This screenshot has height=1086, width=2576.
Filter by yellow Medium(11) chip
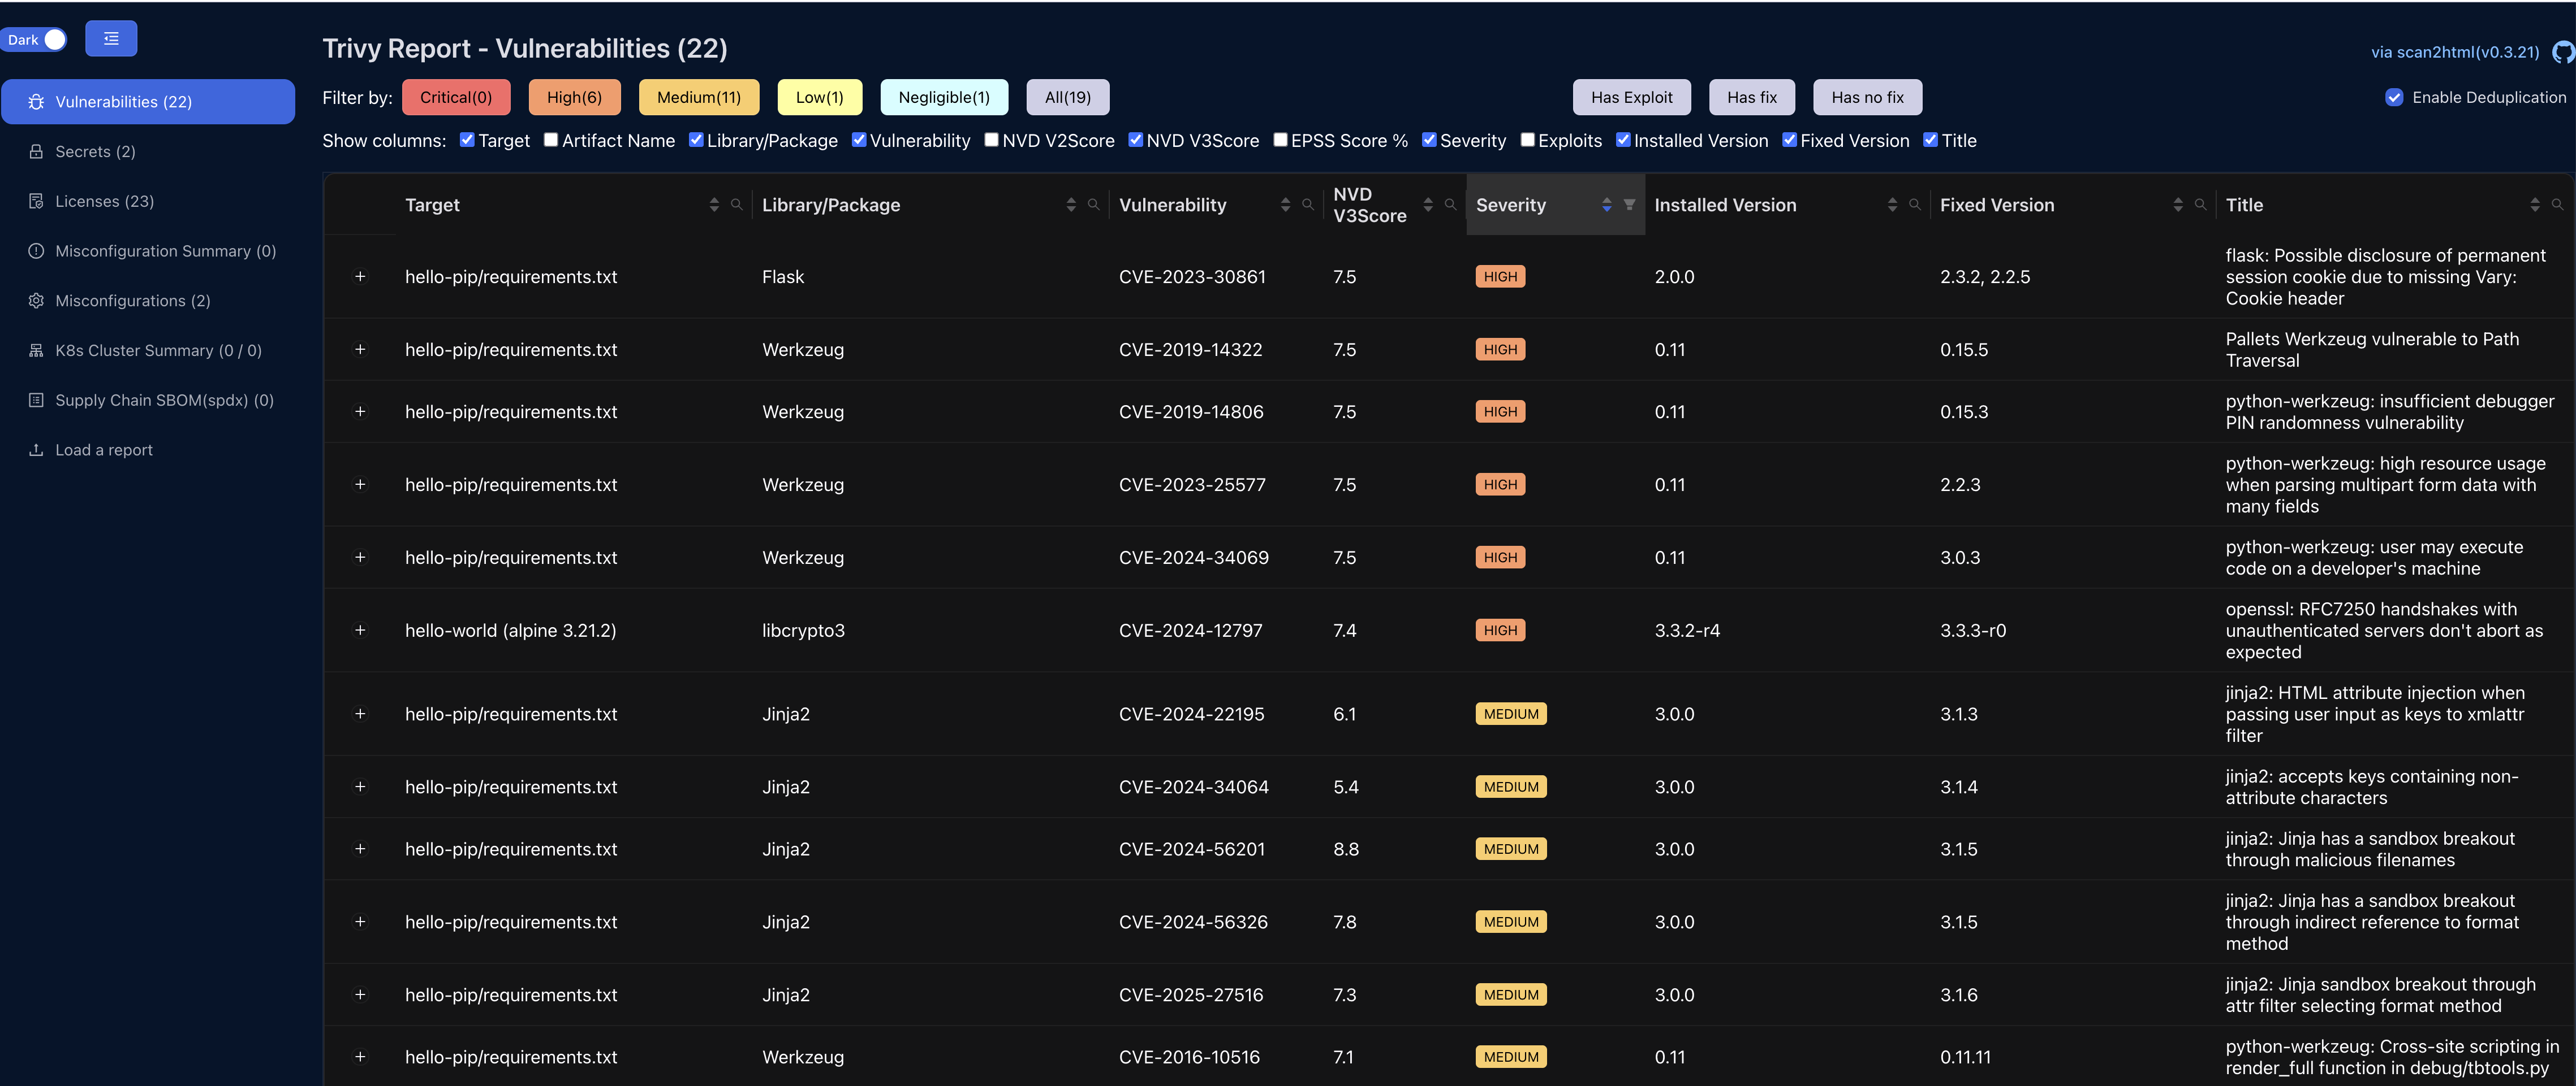(699, 98)
